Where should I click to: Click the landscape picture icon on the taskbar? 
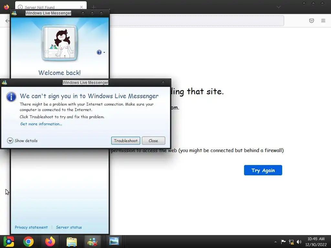coord(114,241)
